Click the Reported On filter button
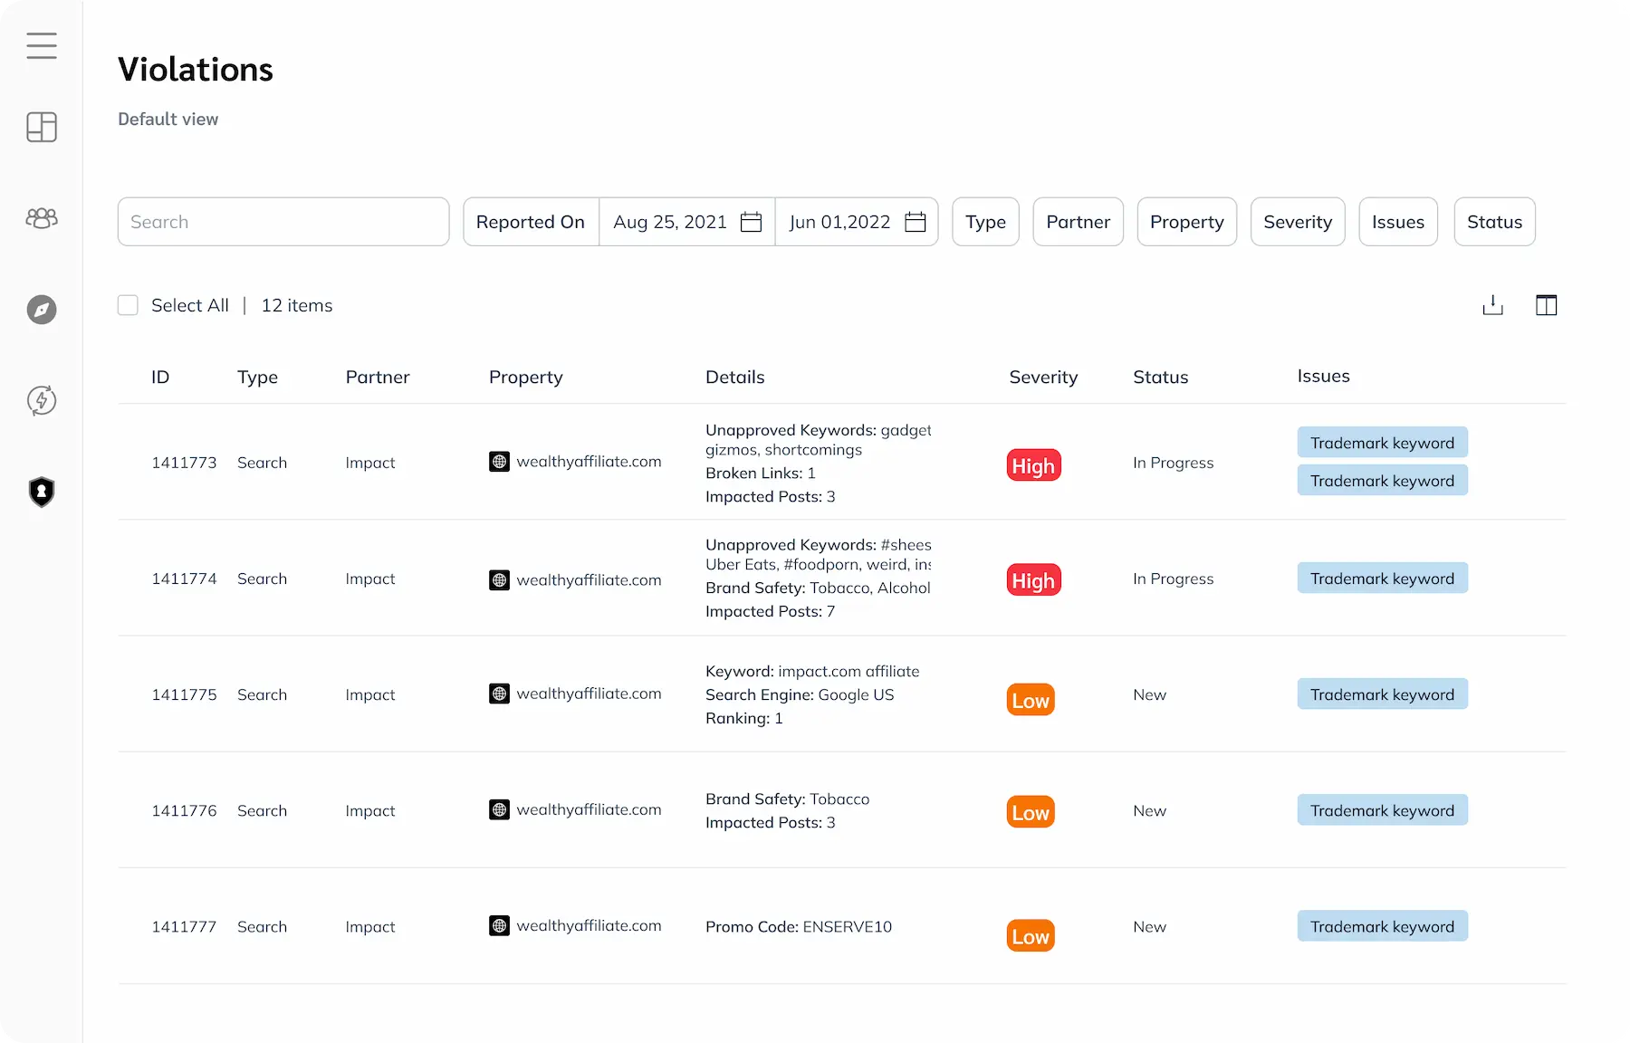Image resolution: width=1630 pixels, height=1043 pixels. pyautogui.click(x=531, y=222)
